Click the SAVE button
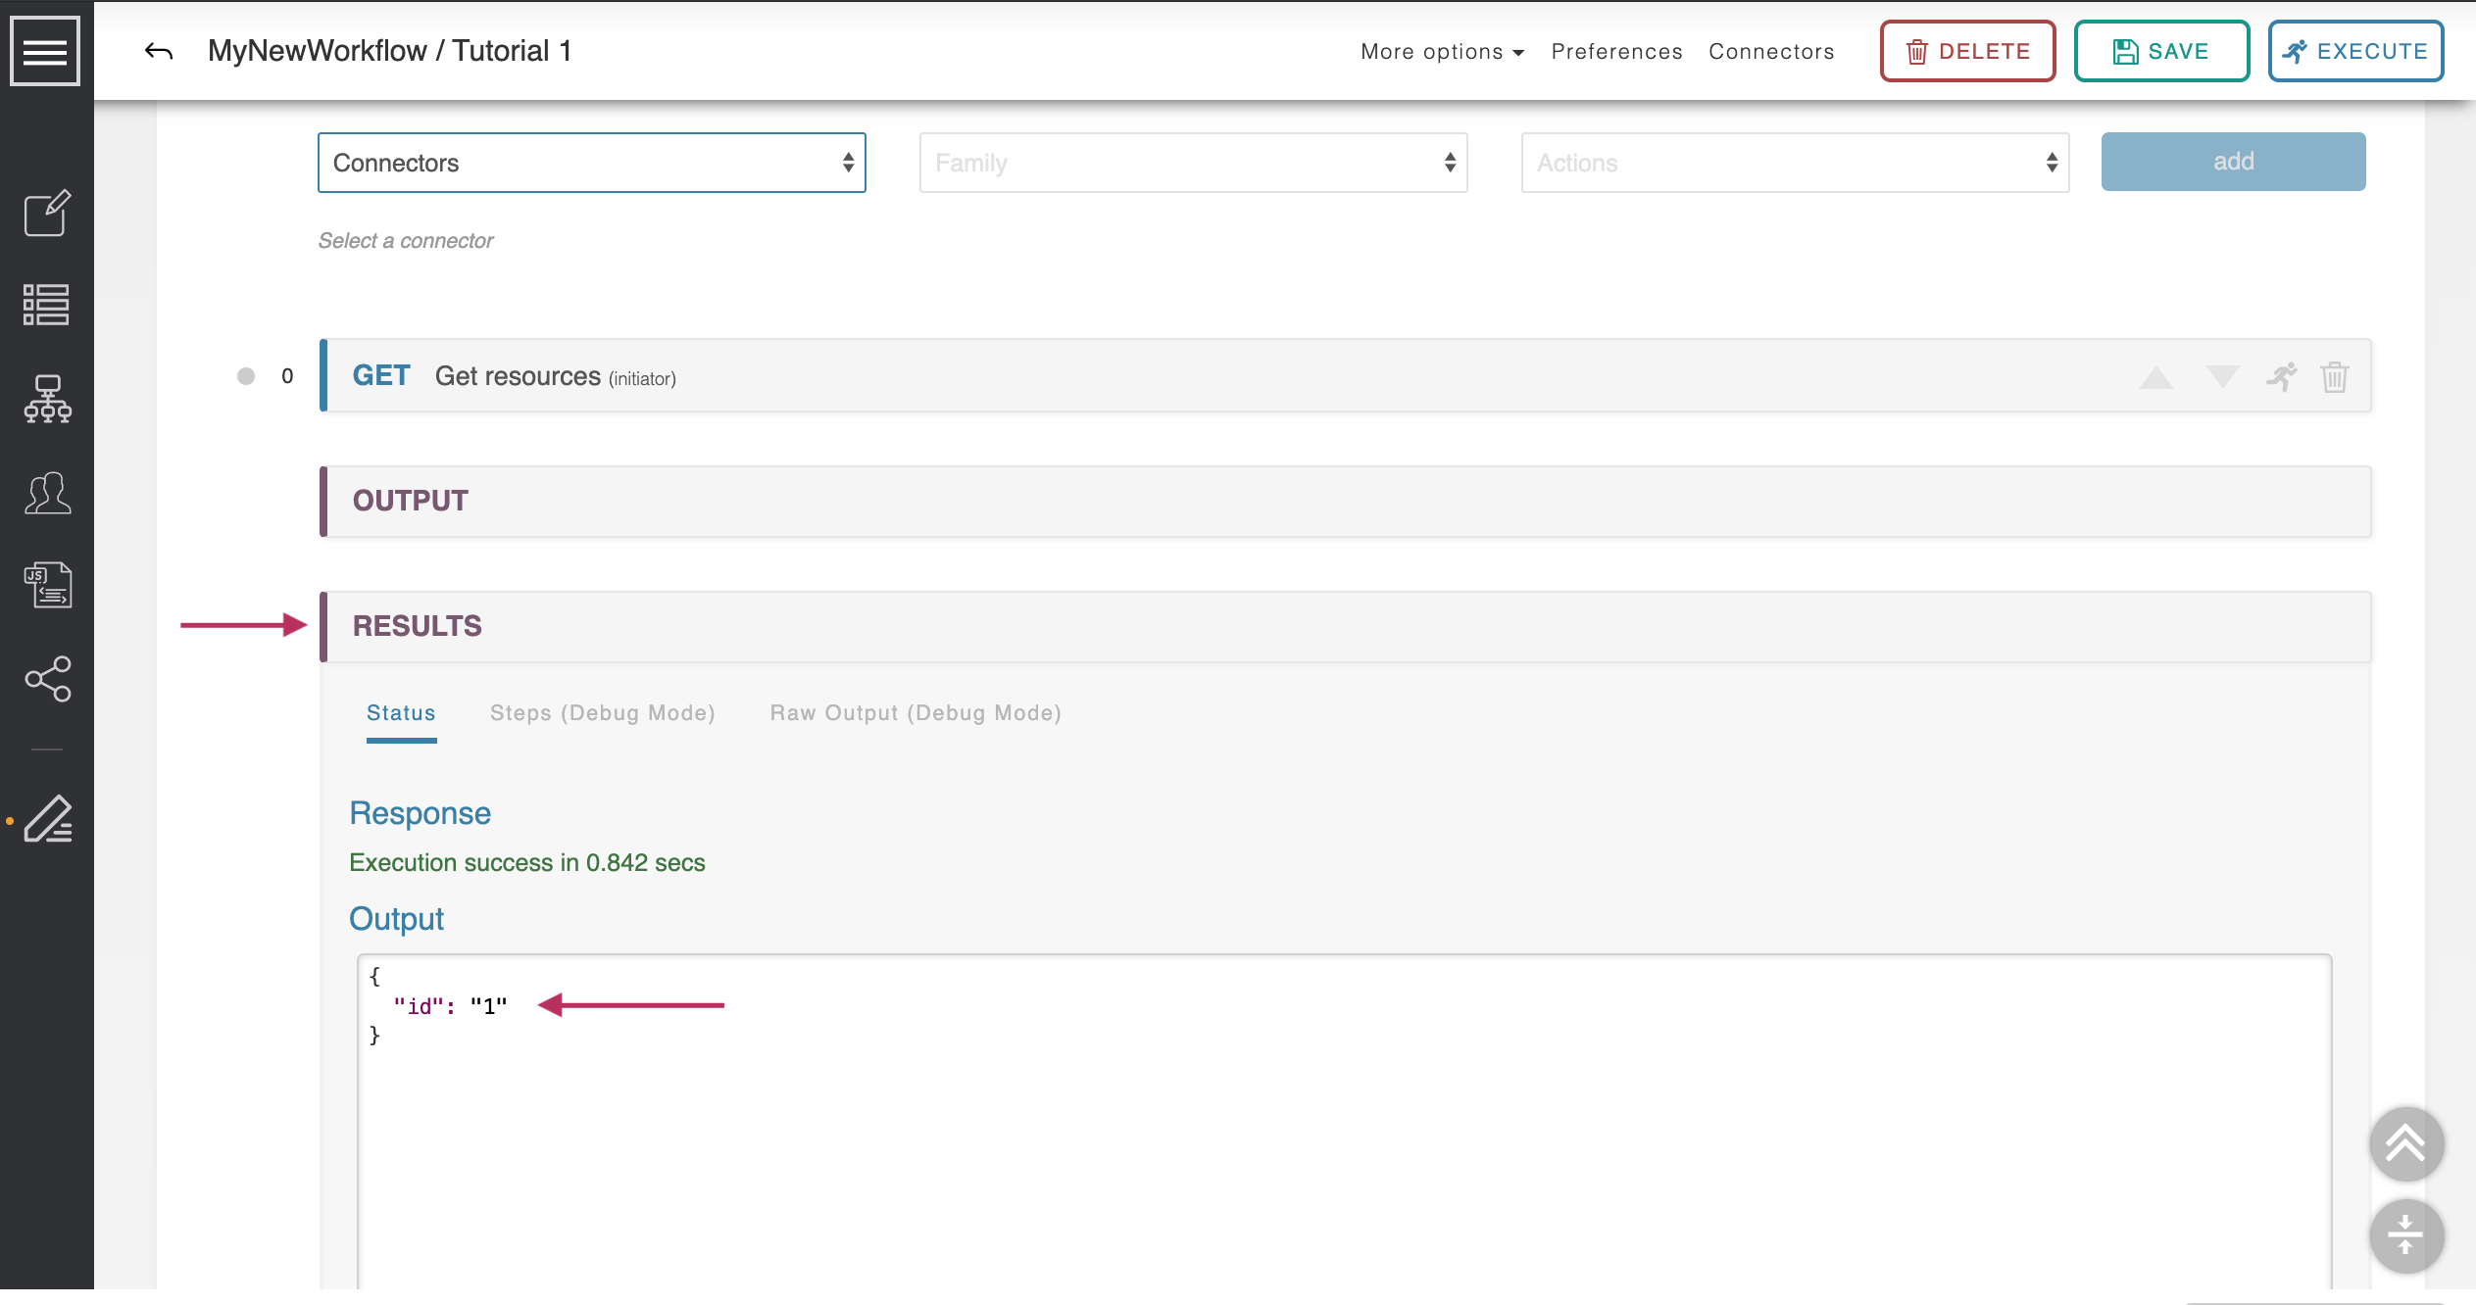2476x1305 pixels. point(2160,51)
